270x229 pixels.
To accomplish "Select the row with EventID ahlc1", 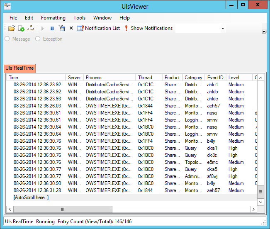I will [x=132, y=85].
